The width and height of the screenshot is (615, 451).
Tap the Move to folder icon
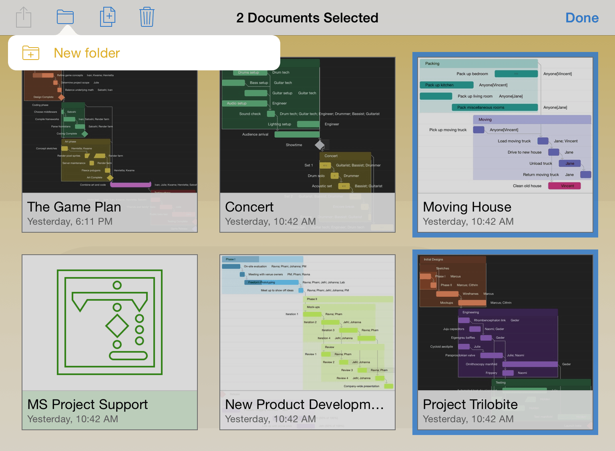[65, 17]
